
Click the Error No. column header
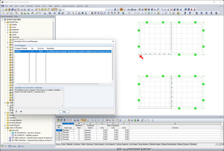tap(41, 48)
